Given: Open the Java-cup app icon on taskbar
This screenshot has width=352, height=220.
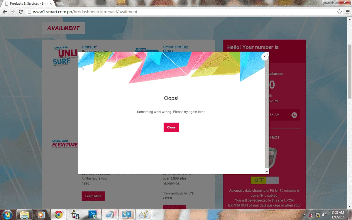Looking at the screenshot, I should [75, 214].
